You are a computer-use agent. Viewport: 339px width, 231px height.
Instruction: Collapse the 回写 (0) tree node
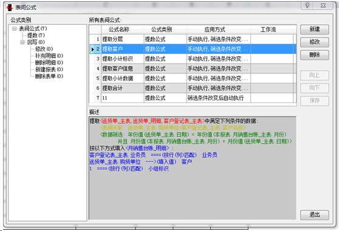coord(22,42)
